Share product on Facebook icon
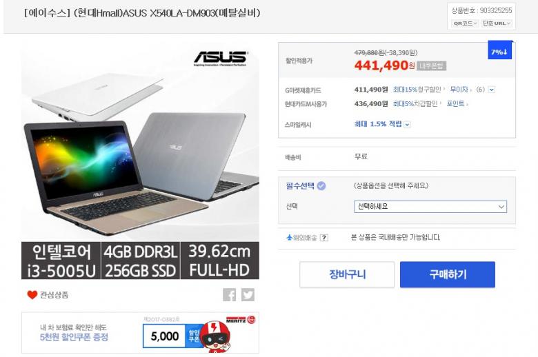The image size is (538, 357). coord(229,294)
